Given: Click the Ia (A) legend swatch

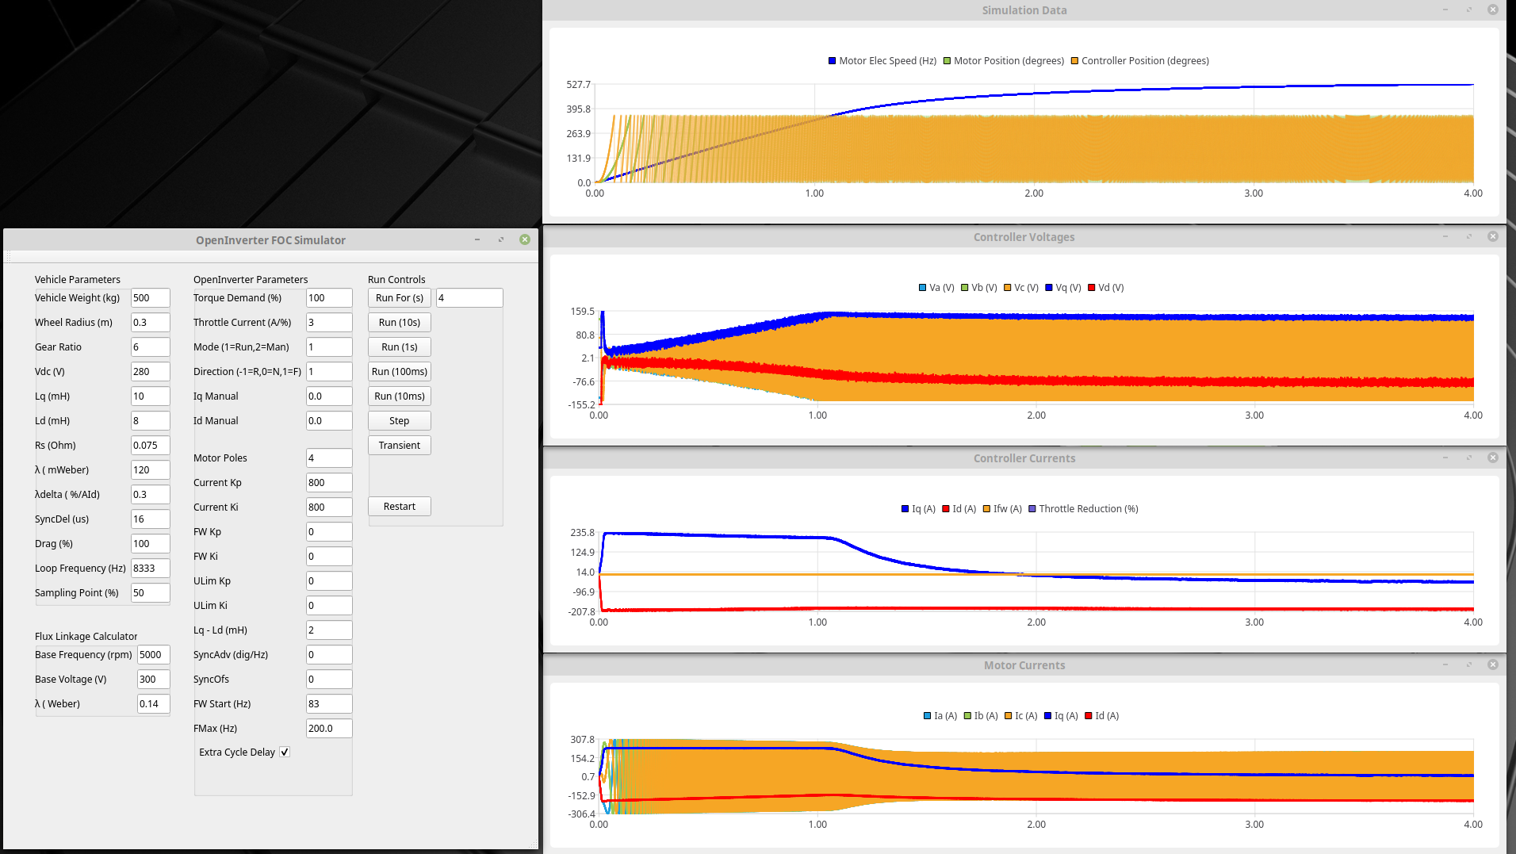Looking at the screenshot, I should (x=927, y=716).
